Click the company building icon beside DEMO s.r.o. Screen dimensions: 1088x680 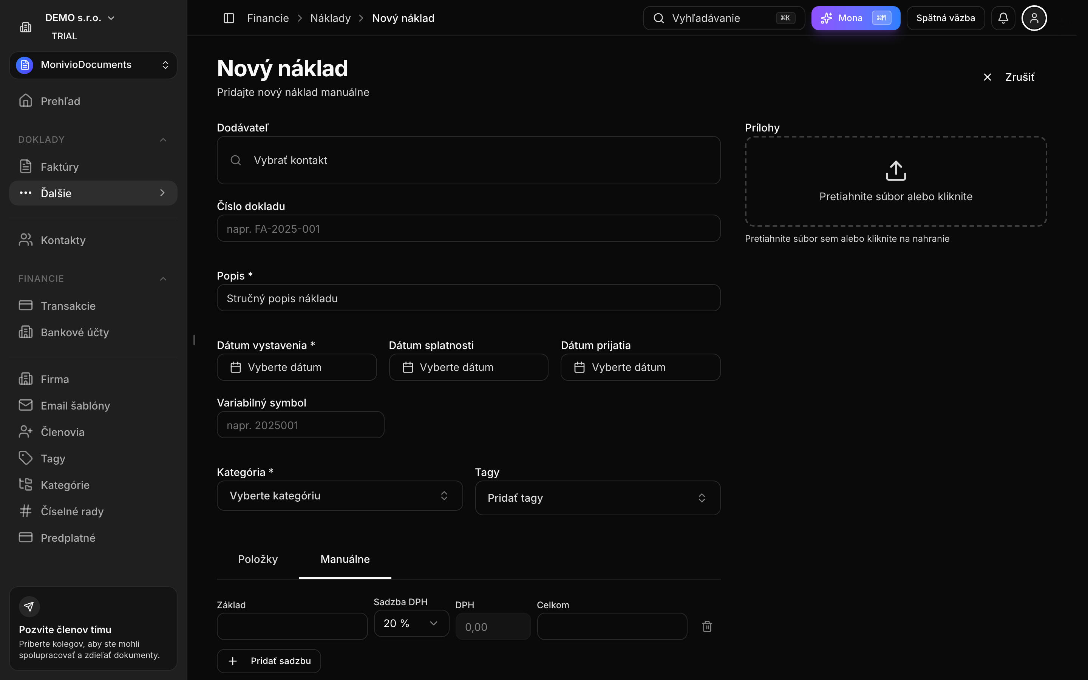click(x=26, y=27)
